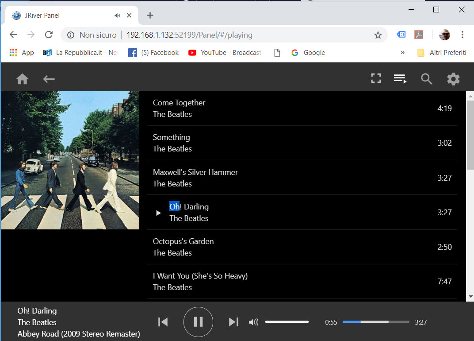
Task: Skip to next track
Action: [233, 322]
